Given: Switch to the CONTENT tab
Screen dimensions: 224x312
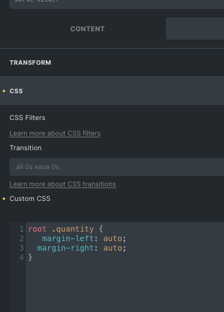Looking at the screenshot, I should [x=87, y=29].
